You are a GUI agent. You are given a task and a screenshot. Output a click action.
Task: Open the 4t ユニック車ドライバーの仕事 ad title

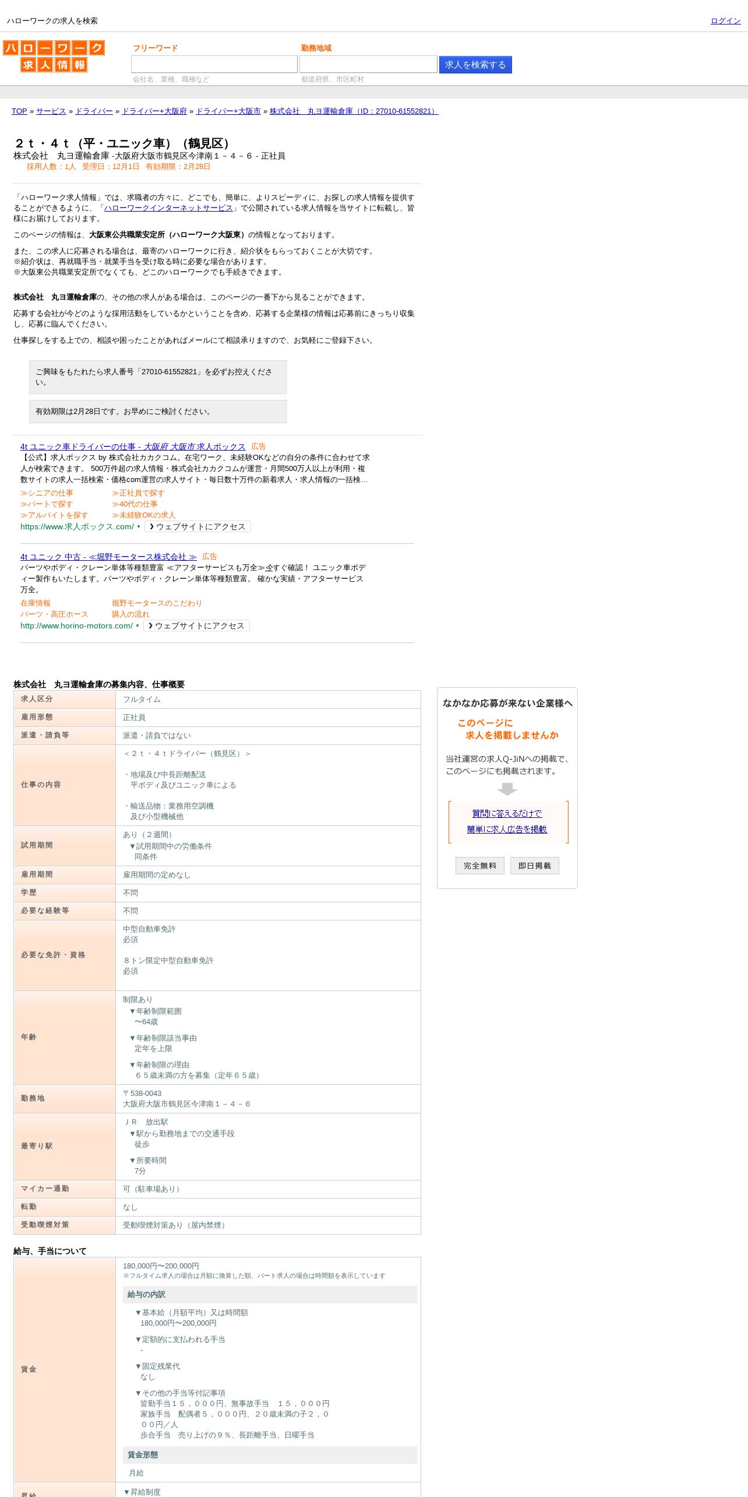[133, 447]
